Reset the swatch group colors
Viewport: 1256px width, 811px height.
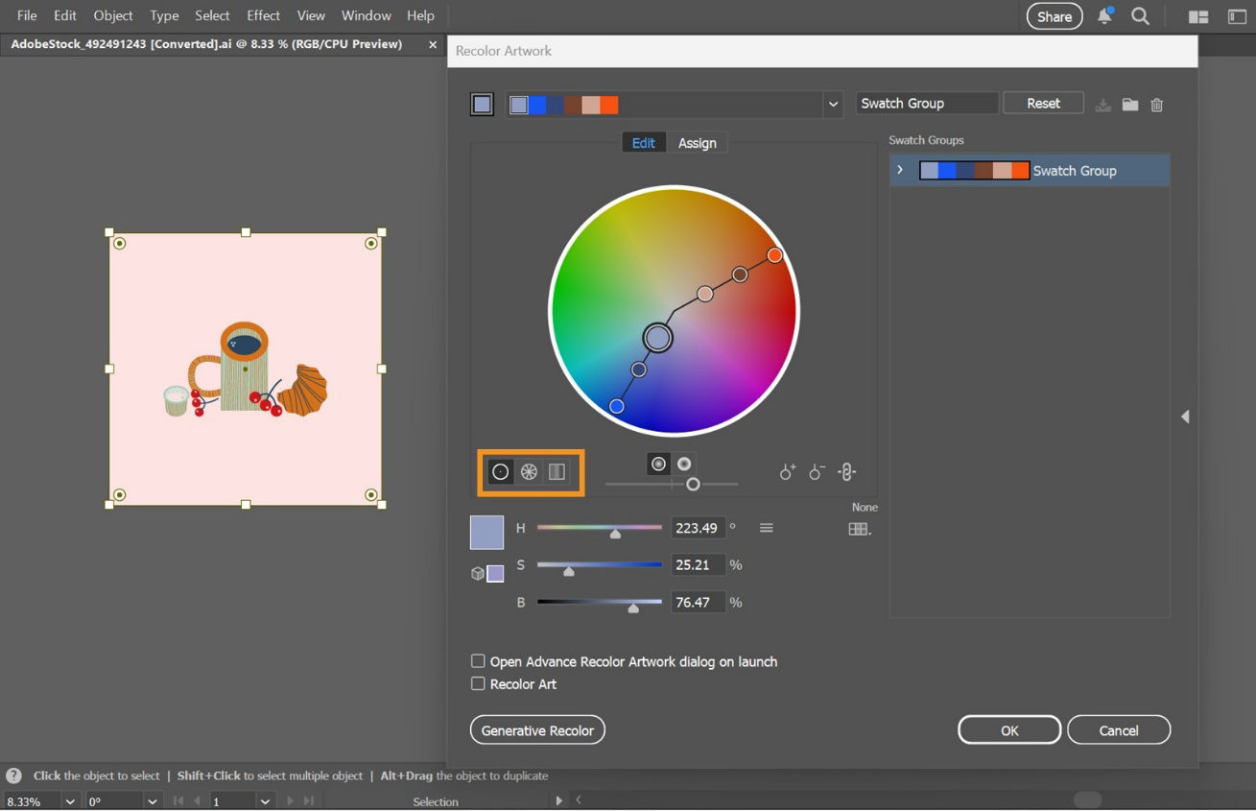tap(1042, 103)
